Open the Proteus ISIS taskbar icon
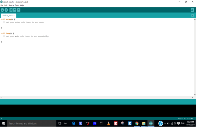 coord(95,123)
